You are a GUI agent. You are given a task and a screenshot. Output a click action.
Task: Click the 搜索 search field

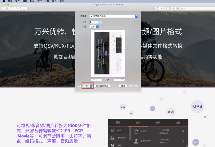pyautogui.click(x=196, y=8)
